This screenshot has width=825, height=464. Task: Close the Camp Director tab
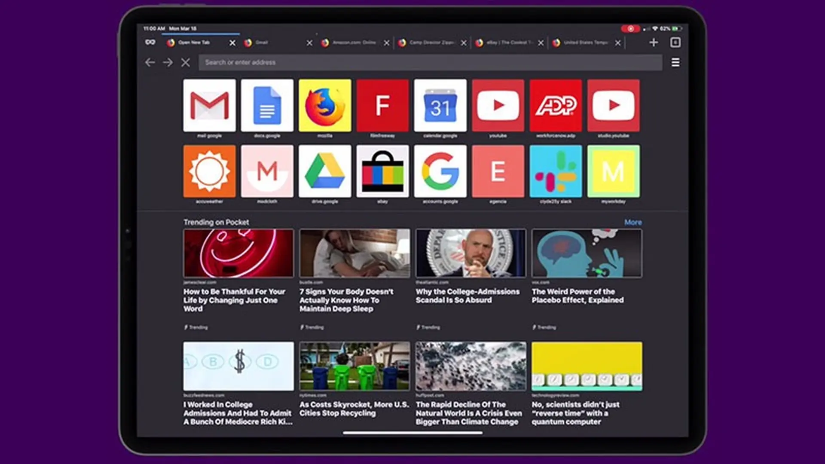464,43
